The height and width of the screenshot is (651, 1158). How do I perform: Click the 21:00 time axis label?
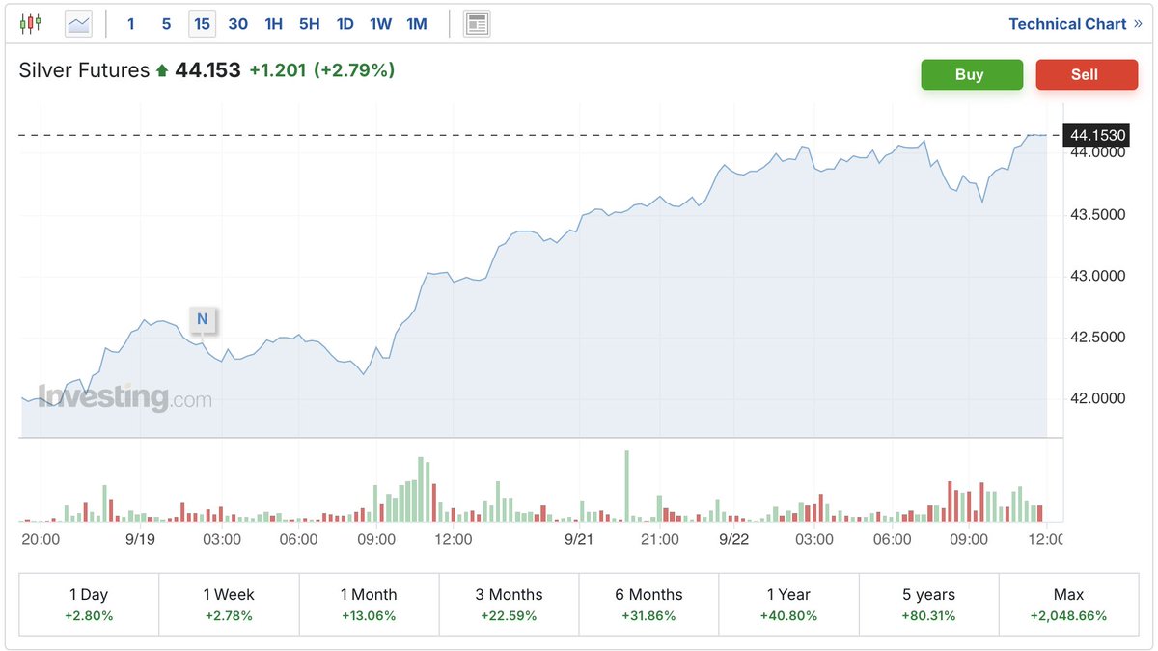pos(660,539)
